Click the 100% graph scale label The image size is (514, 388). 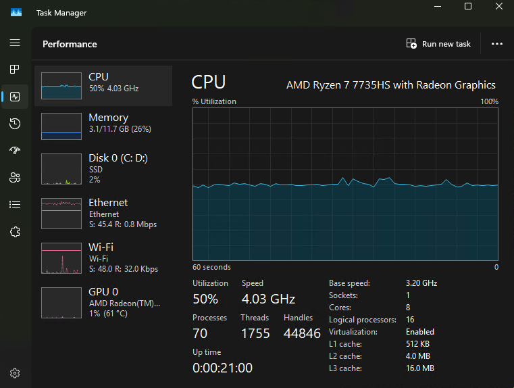click(490, 101)
